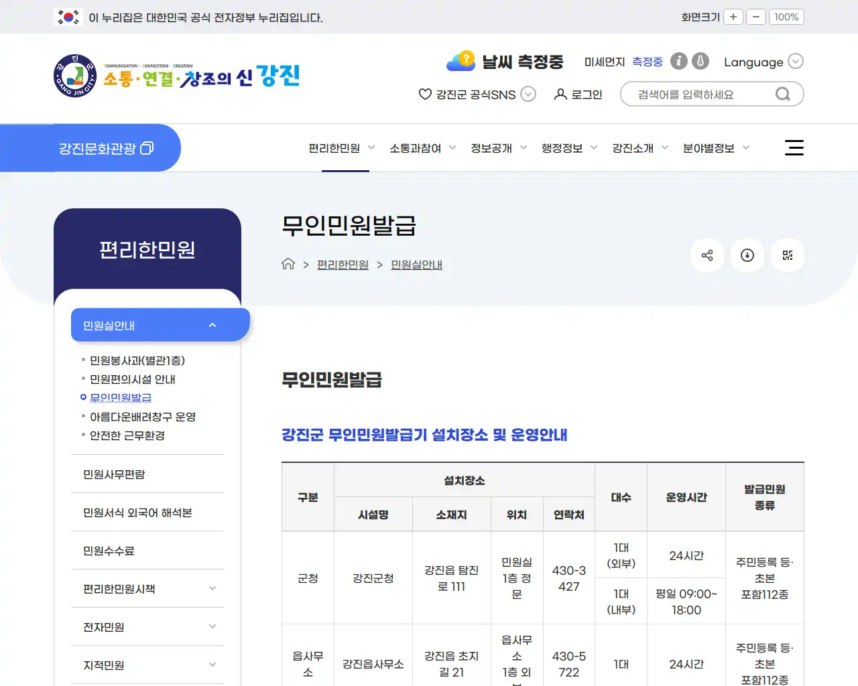Click the 강진읍 탐진로 111 address cell
The height and width of the screenshot is (686, 858).
point(452,578)
